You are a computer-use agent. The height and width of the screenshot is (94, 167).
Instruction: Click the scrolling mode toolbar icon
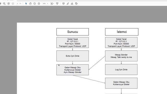(x=57, y=4)
